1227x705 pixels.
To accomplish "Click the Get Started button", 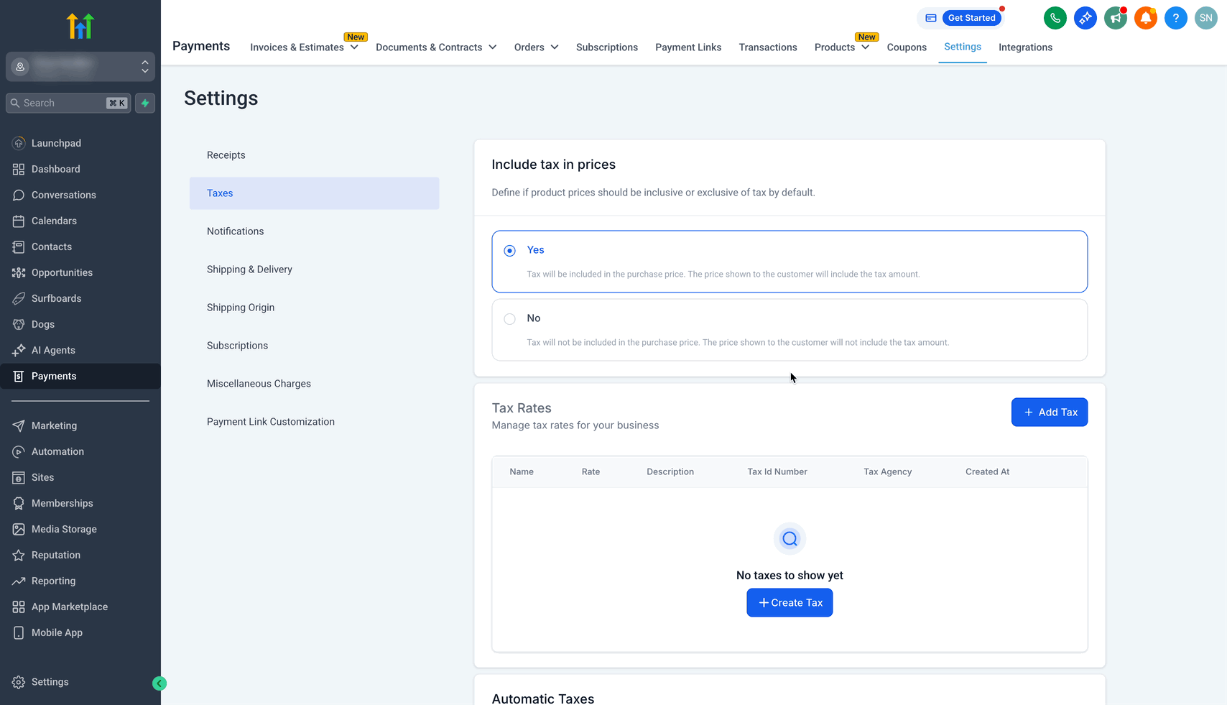I will pos(971,18).
